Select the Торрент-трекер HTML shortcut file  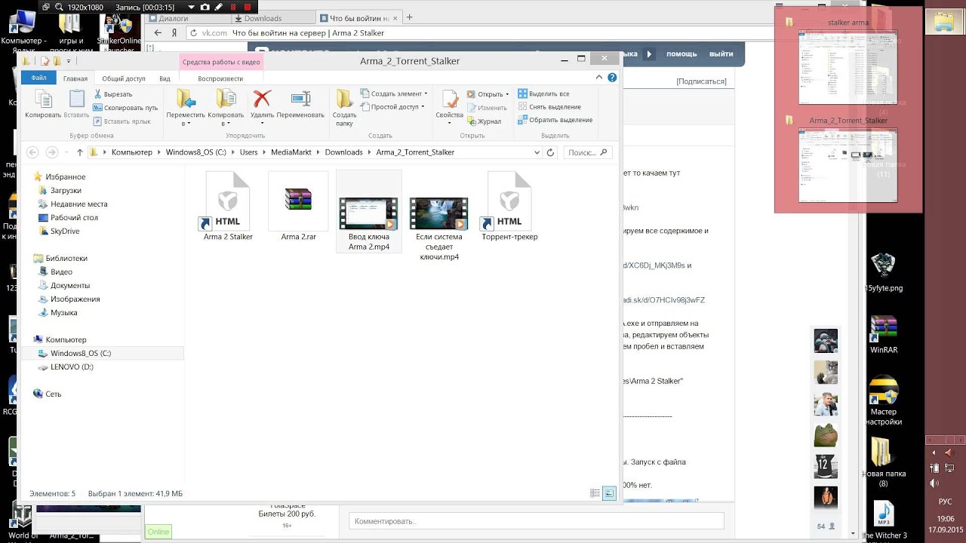click(509, 207)
